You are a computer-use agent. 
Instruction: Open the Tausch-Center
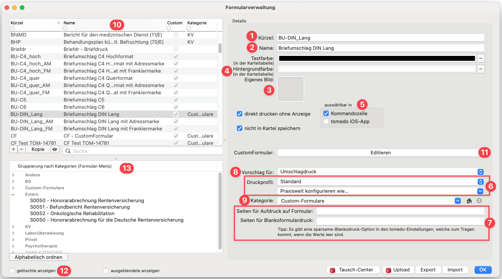pos(353,270)
